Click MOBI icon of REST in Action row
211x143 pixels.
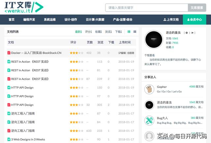point(9,62)
